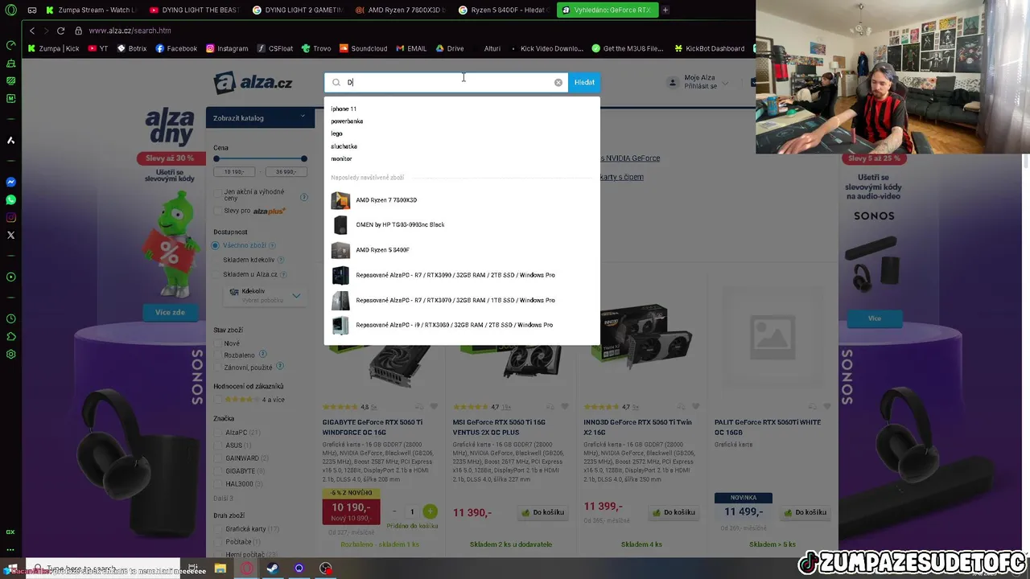This screenshot has height=579, width=1030.
Task: Open X (Twitter) in Opera sidebar
Action: pos(10,235)
